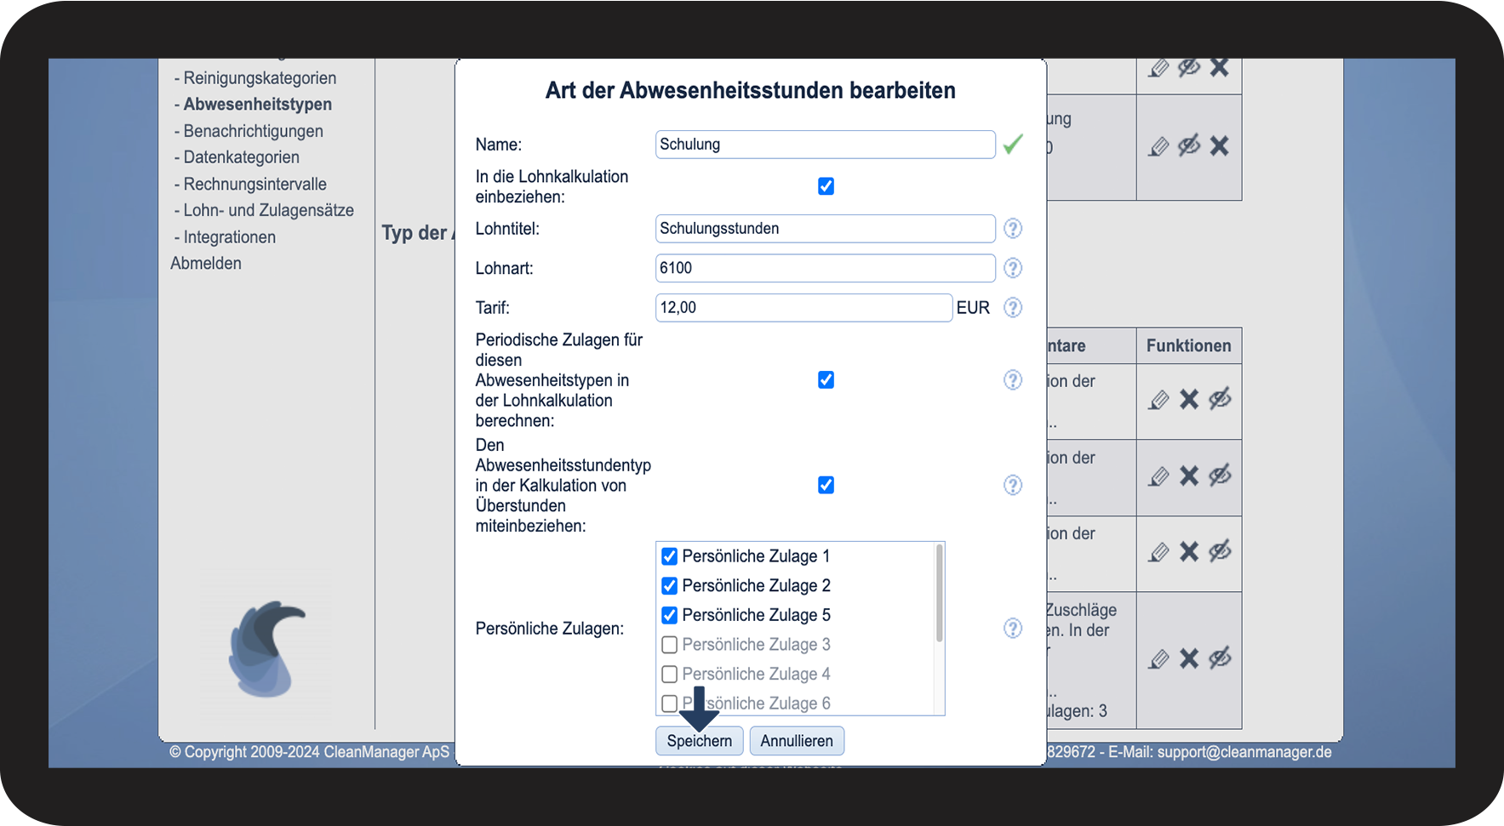This screenshot has width=1504, height=826.
Task: Check Persönliche Zulage 3
Action: 670,645
